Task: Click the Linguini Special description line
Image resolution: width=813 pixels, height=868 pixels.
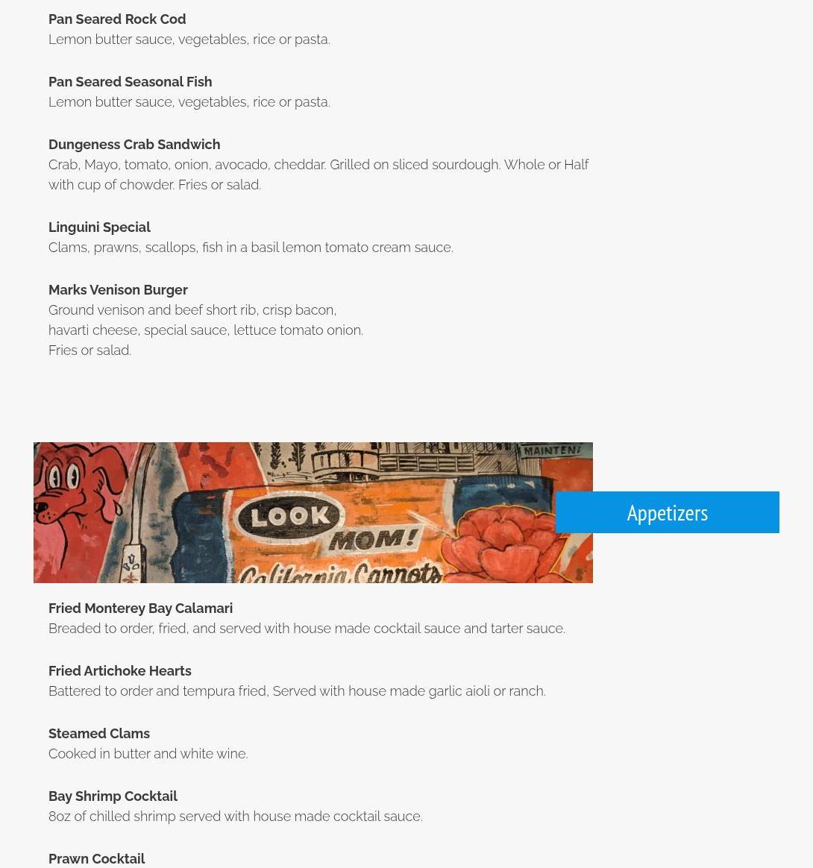Action: point(251,248)
